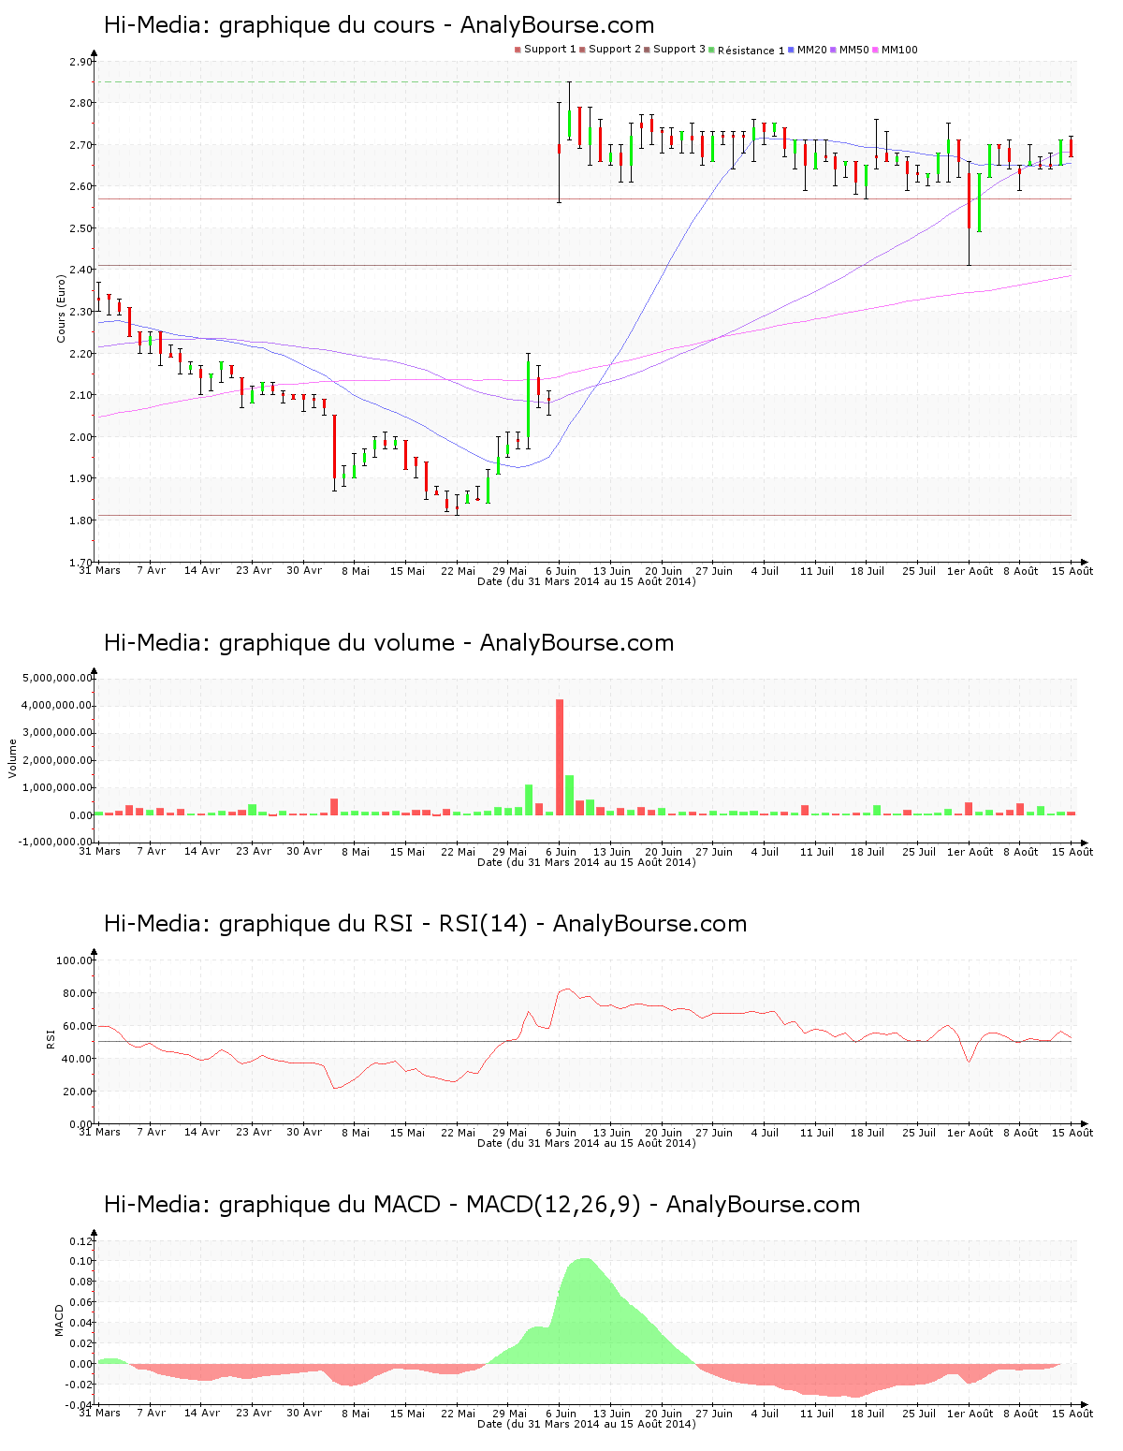Click '1er Août' date on price chart axis
This screenshot has width=1123, height=1451.
(x=970, y=571)
